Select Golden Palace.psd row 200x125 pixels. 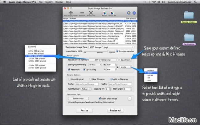[100, 31]
